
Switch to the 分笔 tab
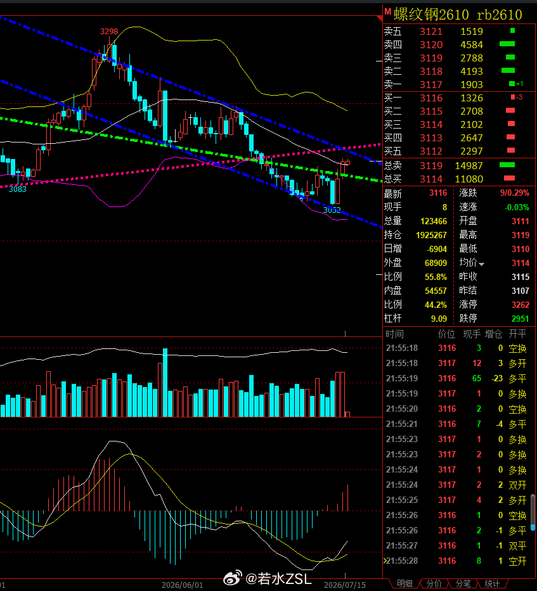(463, 583)
